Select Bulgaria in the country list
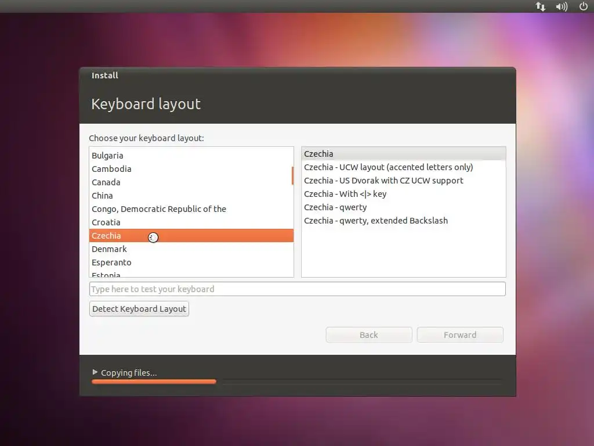 pos(191,156)
